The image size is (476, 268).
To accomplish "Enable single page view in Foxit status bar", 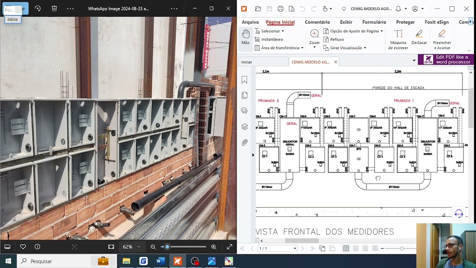I will pyautogui.click(x=346, y=248).
